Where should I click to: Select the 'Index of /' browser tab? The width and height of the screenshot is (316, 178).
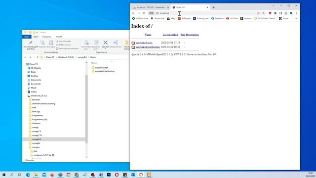point(190,7)
